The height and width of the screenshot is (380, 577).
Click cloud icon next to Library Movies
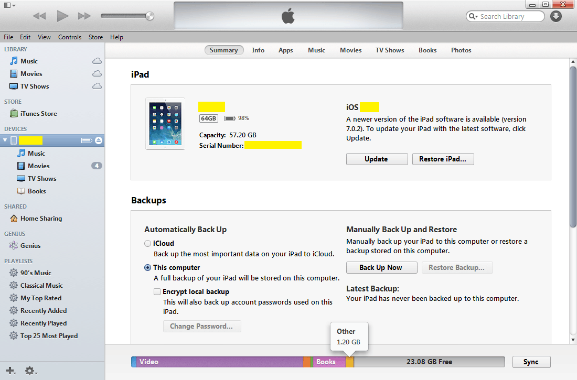[x=97, y=73]
